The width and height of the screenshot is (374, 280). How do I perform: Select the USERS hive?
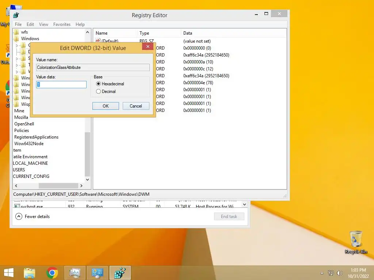click(19, 170)
